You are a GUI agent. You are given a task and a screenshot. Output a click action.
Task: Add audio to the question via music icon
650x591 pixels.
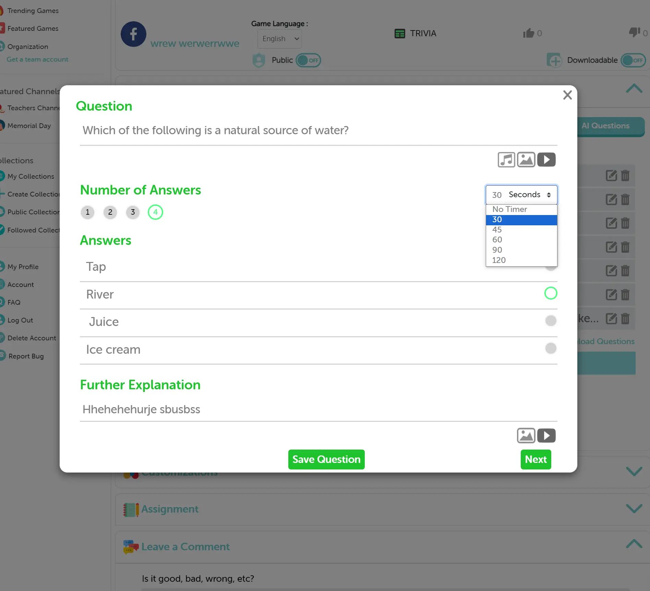506,160
